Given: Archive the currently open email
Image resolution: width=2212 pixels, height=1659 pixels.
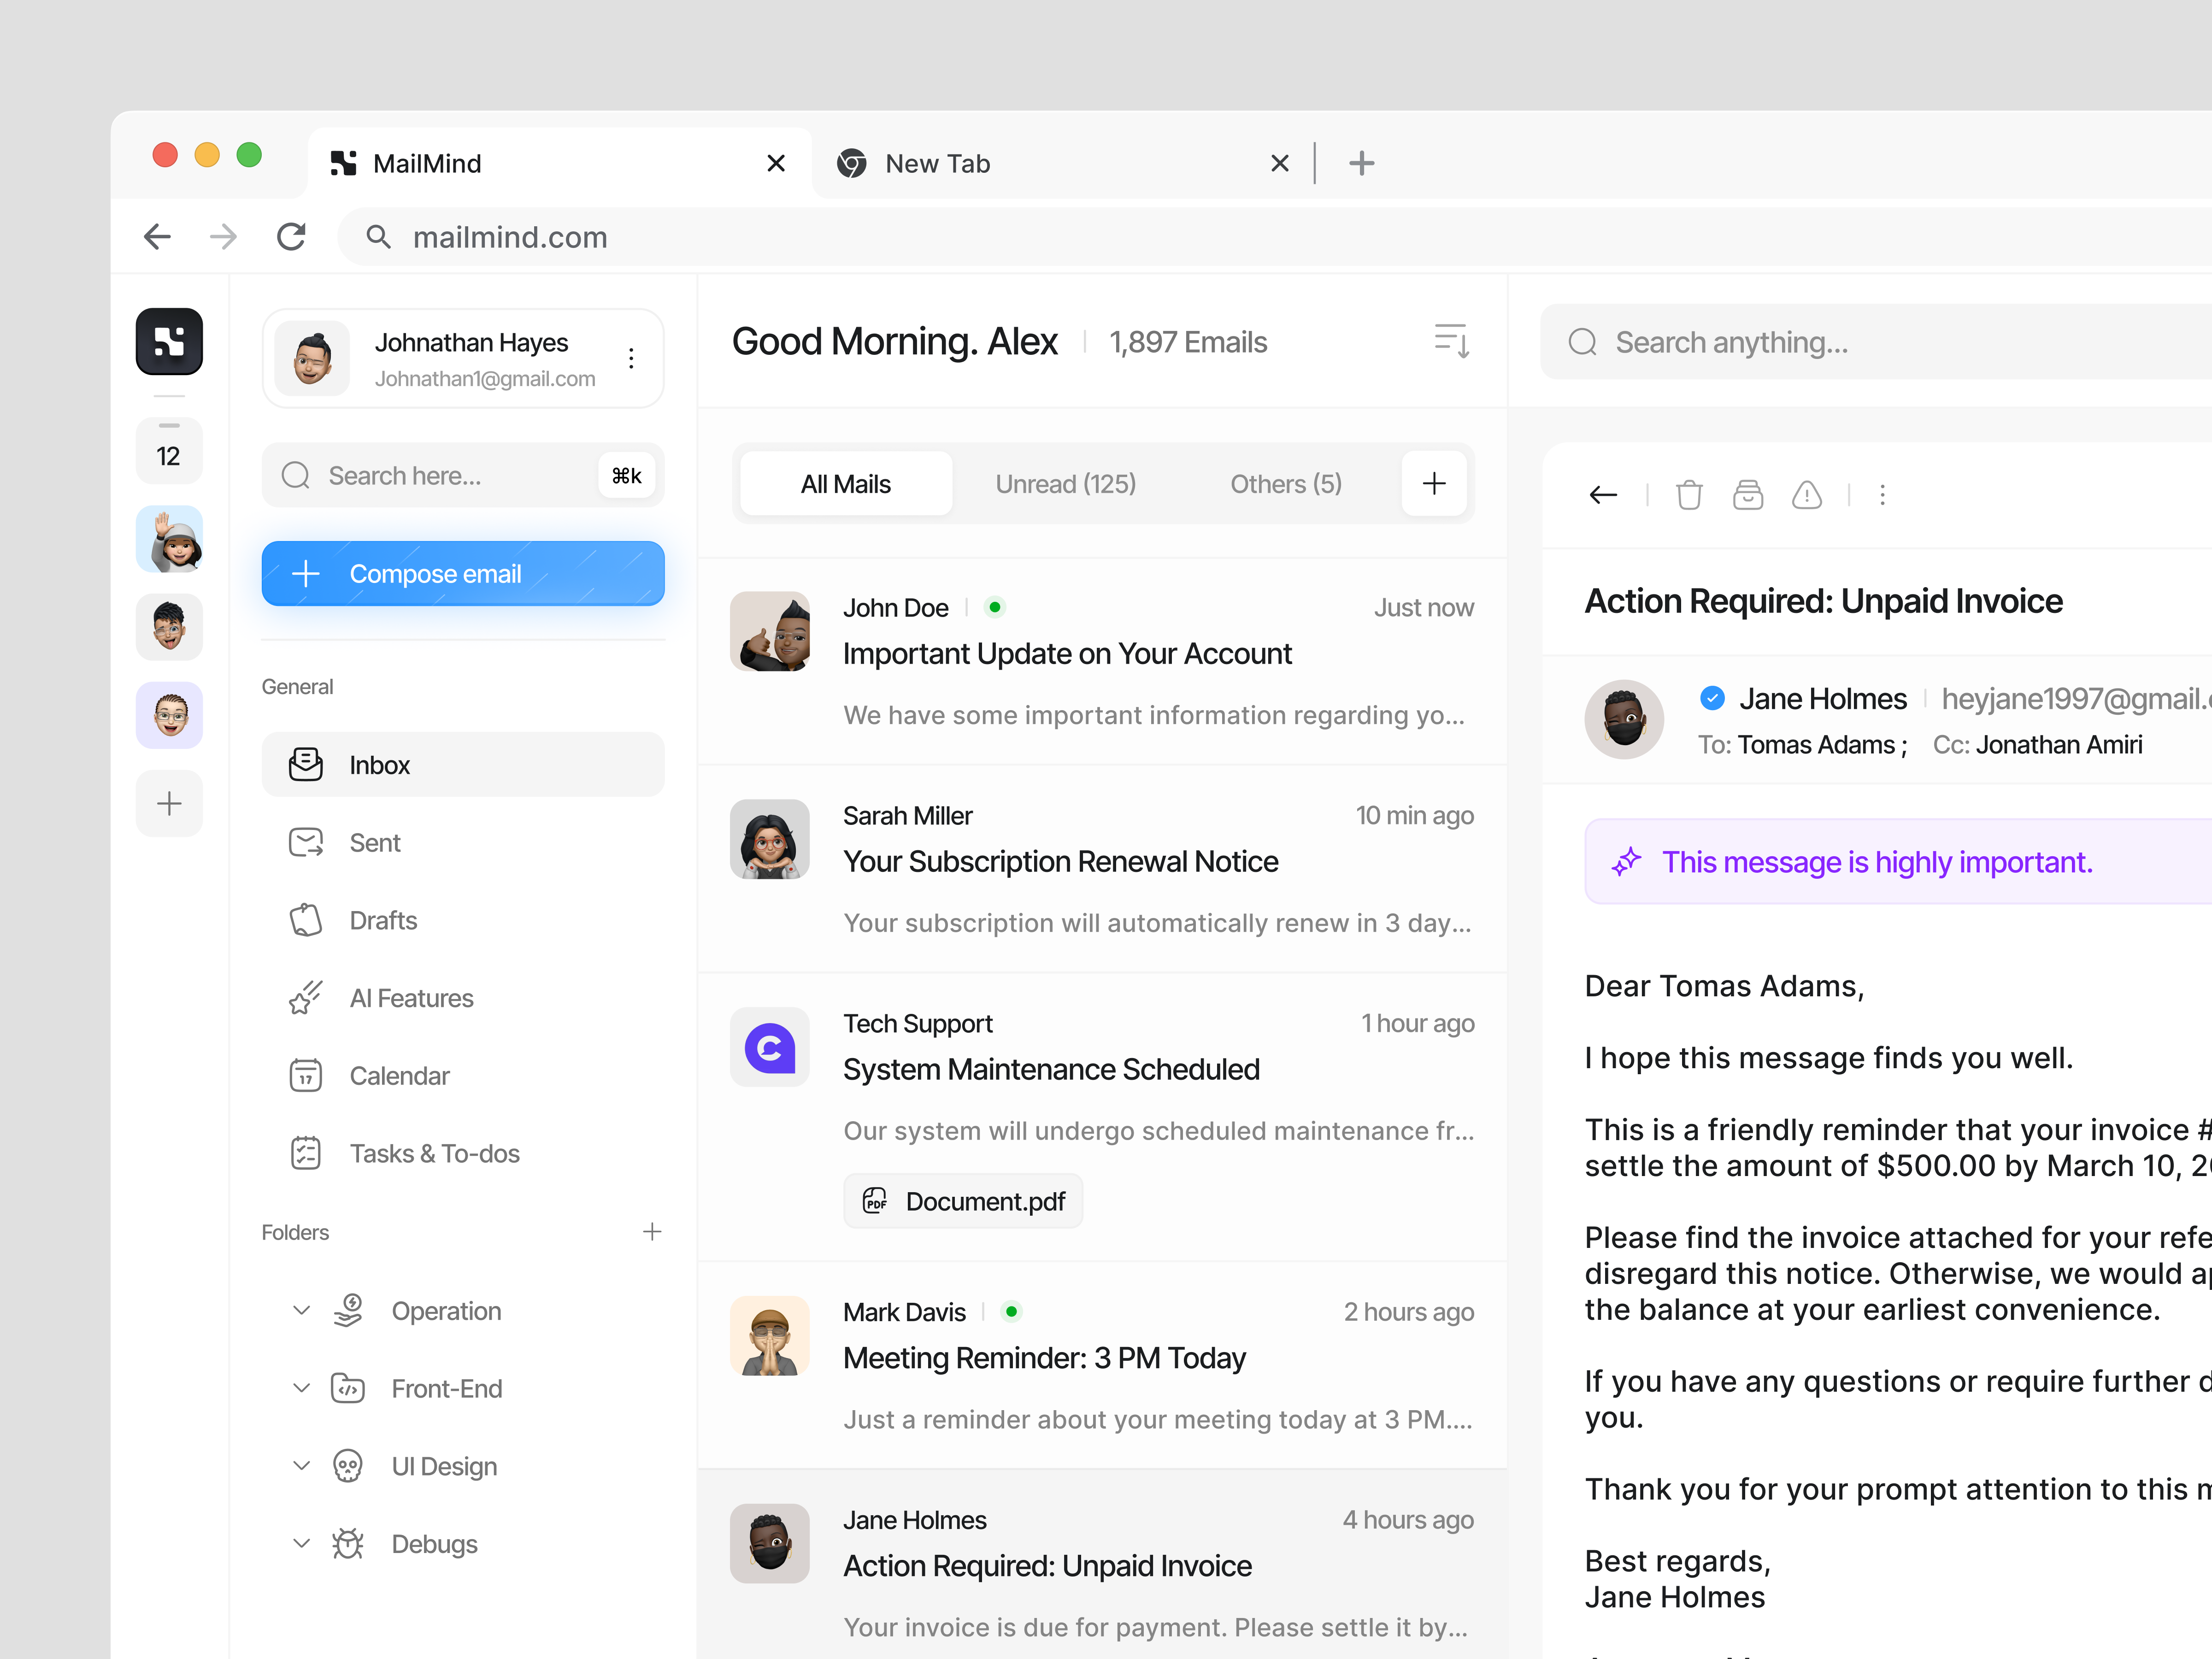Looking at the screenshot, I should pos(1748,494).
